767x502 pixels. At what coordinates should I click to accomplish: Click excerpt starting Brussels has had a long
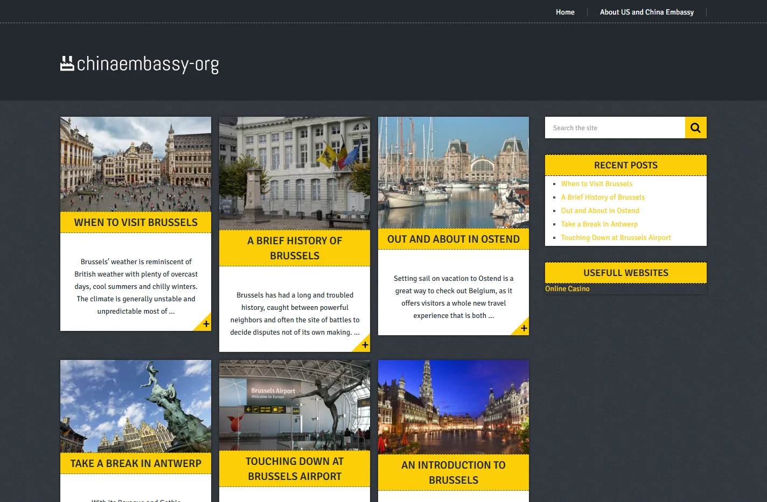[295, 314]
